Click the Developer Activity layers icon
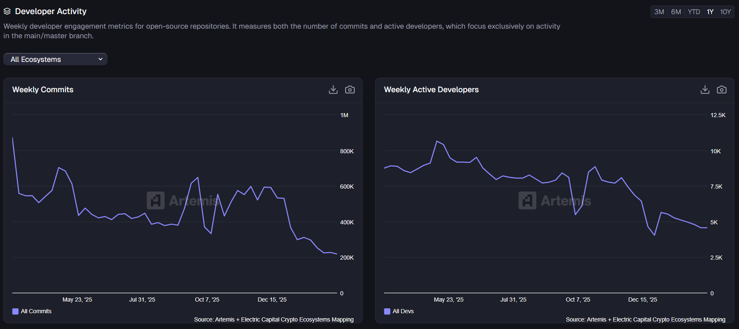 (7, 11)
